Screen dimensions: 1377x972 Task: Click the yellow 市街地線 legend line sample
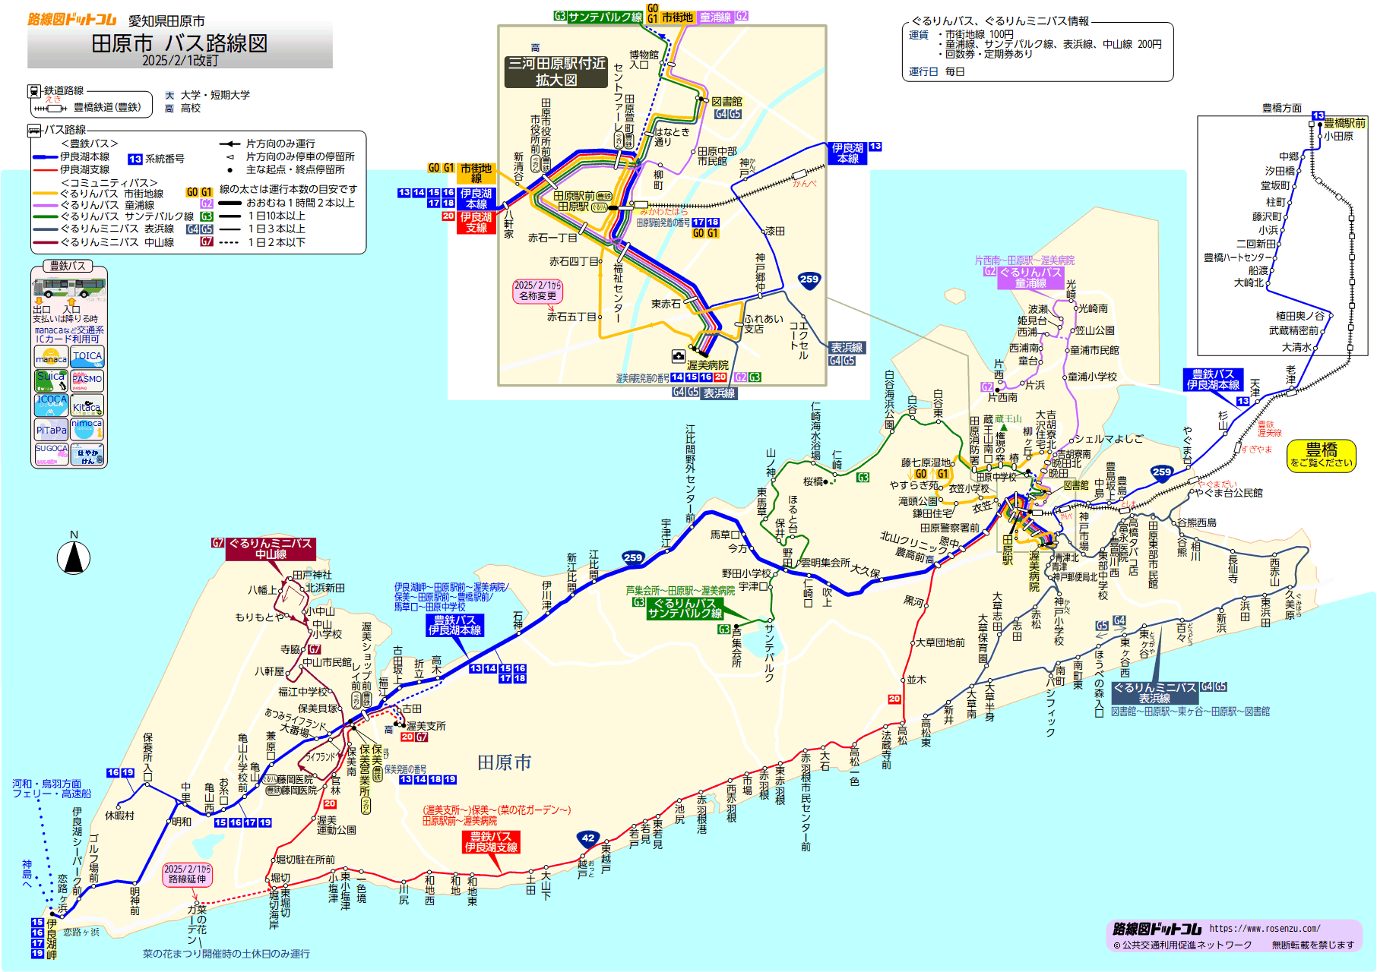click(46, 194)
